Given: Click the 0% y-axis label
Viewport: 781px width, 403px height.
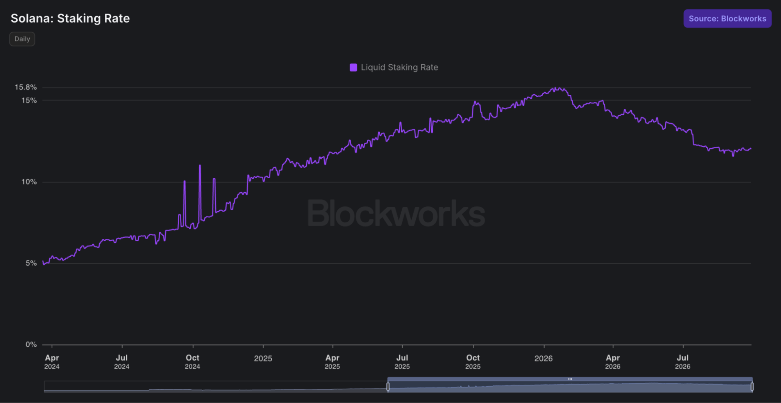Looking at the screenshot, I should tap(31, 344).
